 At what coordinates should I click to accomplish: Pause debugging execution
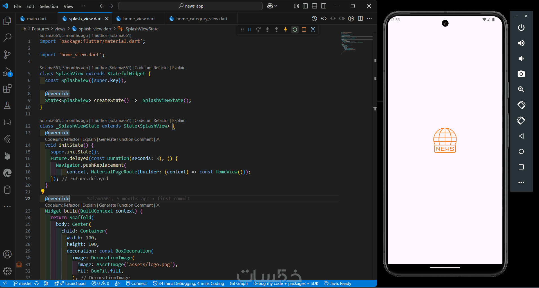(x=249, y=30)
